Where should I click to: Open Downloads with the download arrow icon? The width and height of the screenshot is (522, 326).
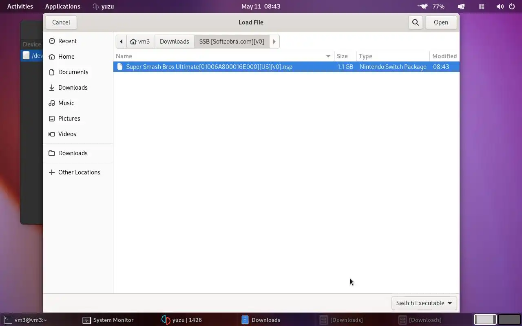click(78, 88)
